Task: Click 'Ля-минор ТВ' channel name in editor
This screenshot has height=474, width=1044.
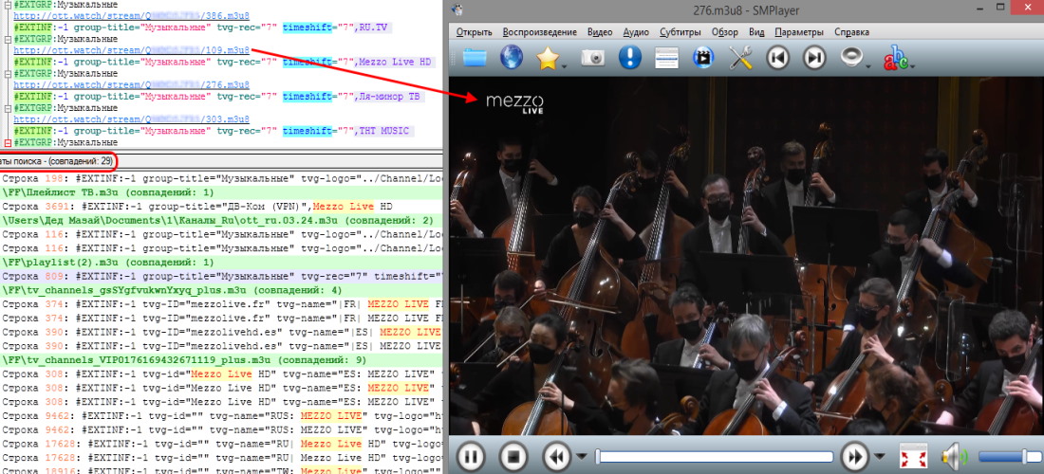Action: click(x=389, y=97)
